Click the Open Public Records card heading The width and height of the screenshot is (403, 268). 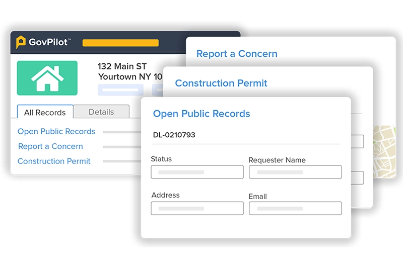pos(201,114)
